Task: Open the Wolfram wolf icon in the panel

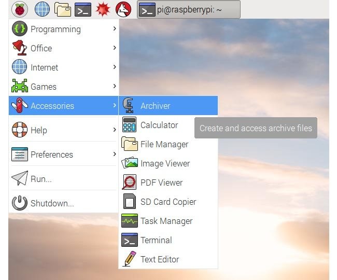Action: click(123, 9)
